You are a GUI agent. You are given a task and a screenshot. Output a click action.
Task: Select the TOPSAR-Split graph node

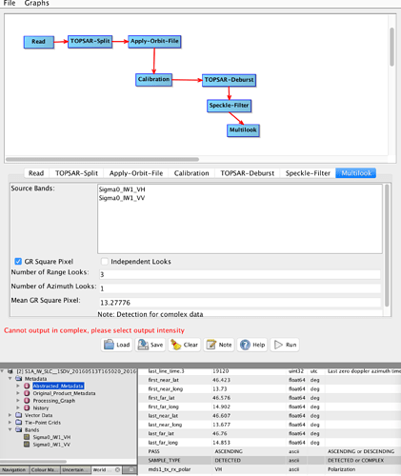click(90, 42)
